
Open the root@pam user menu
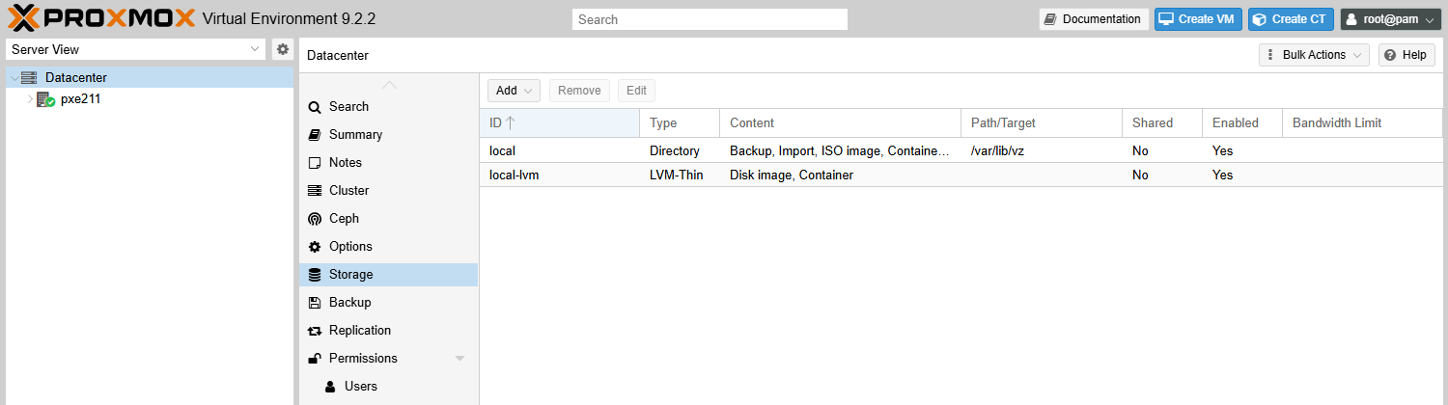(1390, 19)
